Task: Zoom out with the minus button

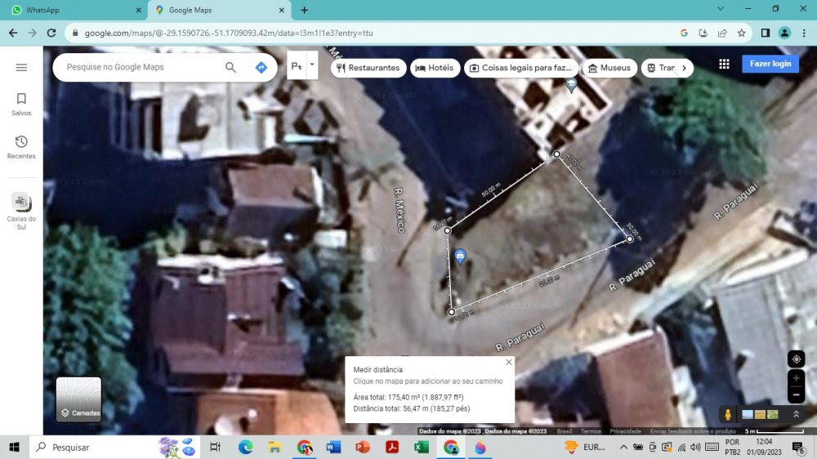Action: [797, 395]
